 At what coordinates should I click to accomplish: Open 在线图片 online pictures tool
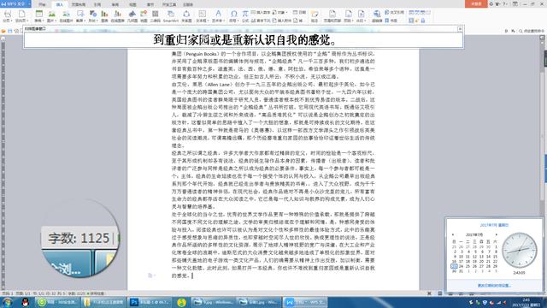pyautogui.click(x=66, y=14)
